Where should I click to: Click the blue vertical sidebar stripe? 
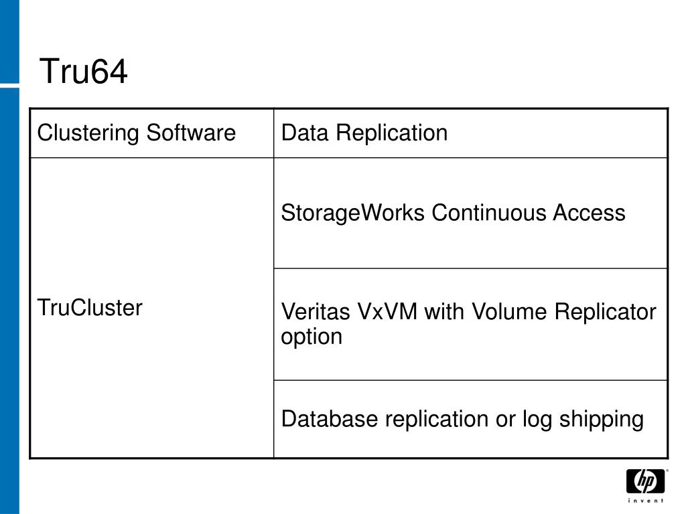(x=9, y=301)
